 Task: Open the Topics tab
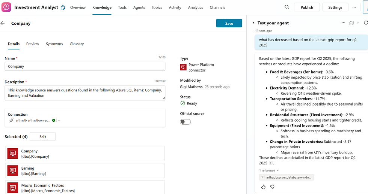coord(157,7)
